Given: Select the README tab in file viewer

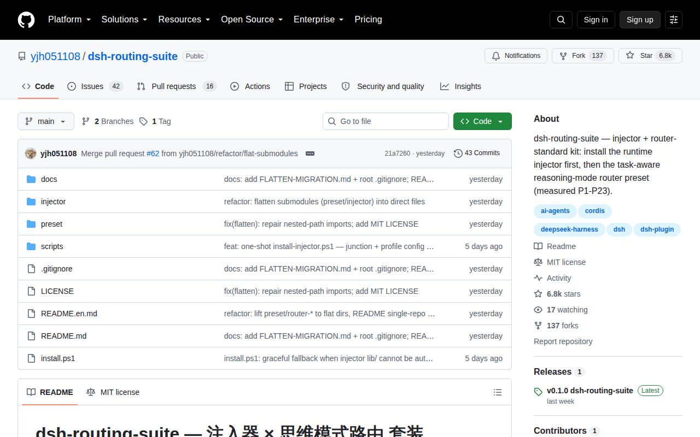Looking at the screenshot, I should pos(50,392).
